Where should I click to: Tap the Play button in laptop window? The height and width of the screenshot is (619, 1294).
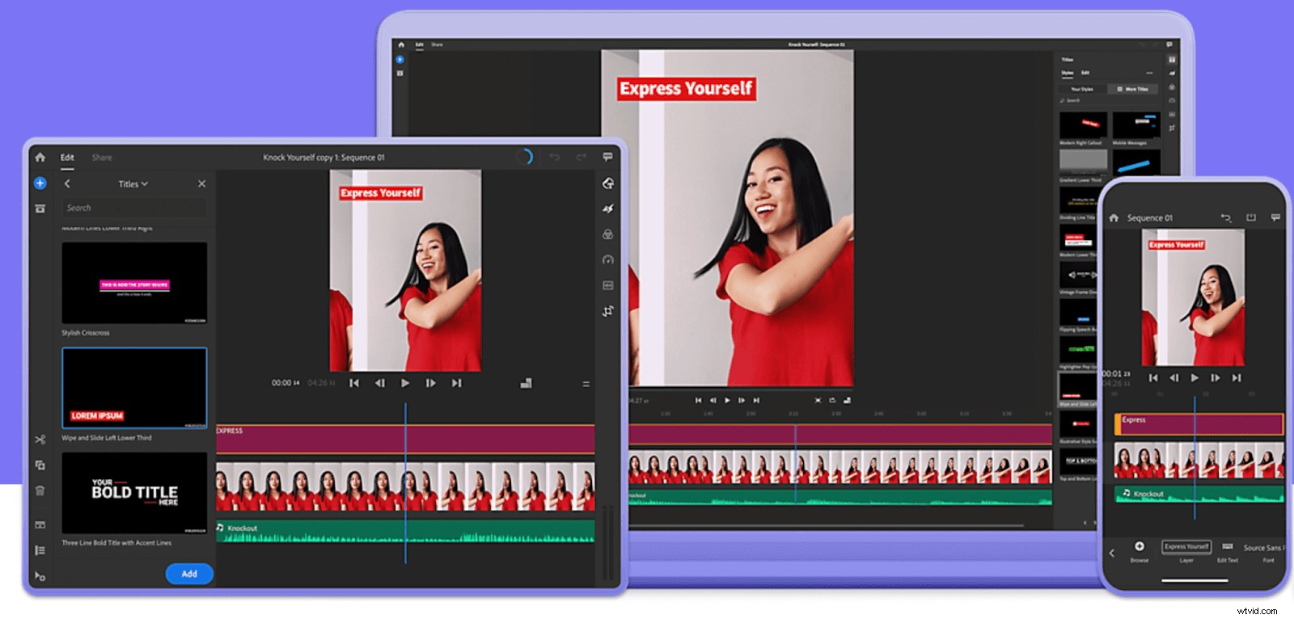coord(727,400)
